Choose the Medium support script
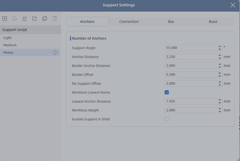 (x=10, y=45)
